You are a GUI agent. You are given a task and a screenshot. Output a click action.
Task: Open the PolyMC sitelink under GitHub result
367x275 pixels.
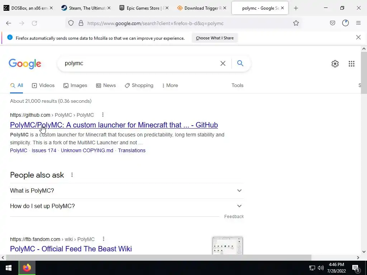pos(19,150)
